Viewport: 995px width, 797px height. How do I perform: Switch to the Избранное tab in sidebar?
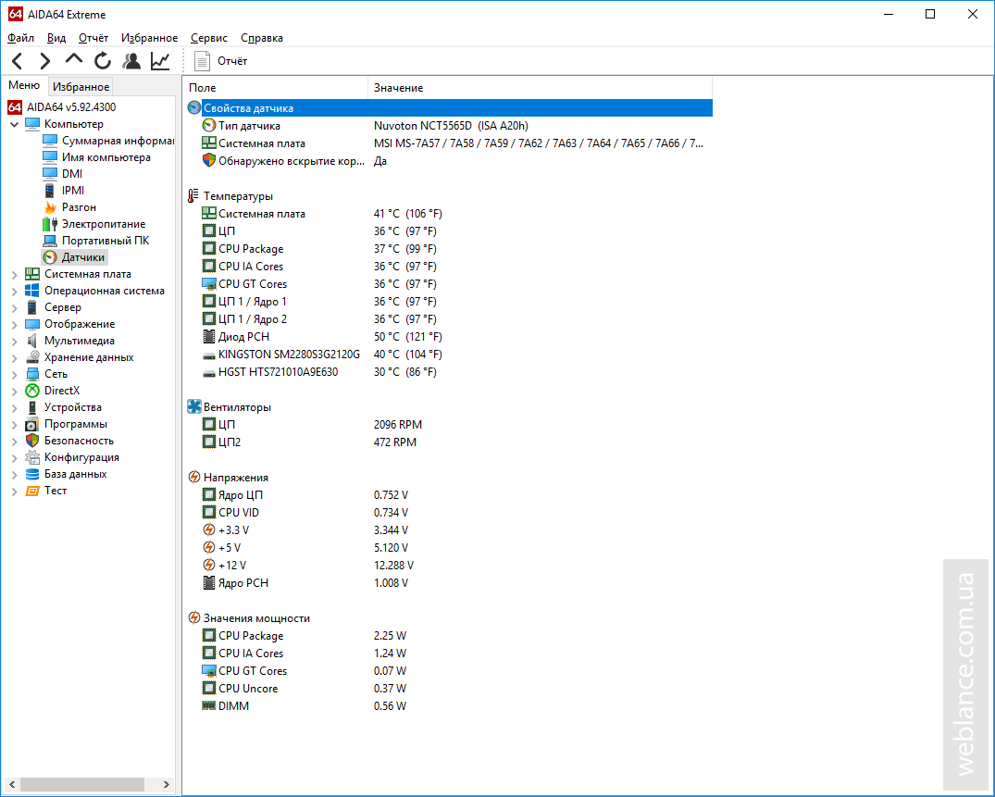tap(81, 87)
